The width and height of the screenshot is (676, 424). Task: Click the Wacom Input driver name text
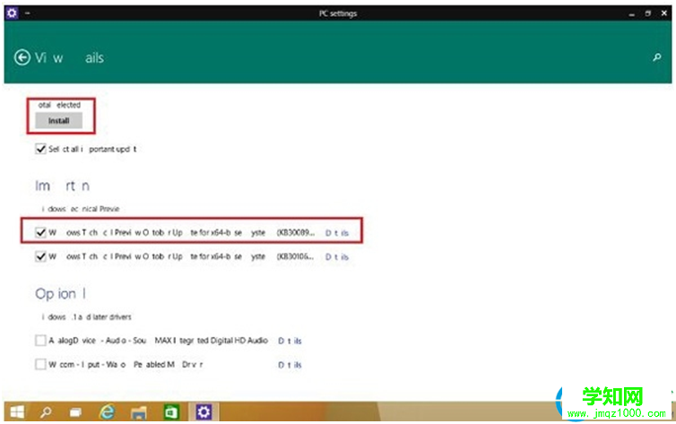click(x=126, y=365)
